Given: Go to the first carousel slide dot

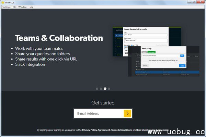Looking at the screenshot, I should (x=96, y=89).
